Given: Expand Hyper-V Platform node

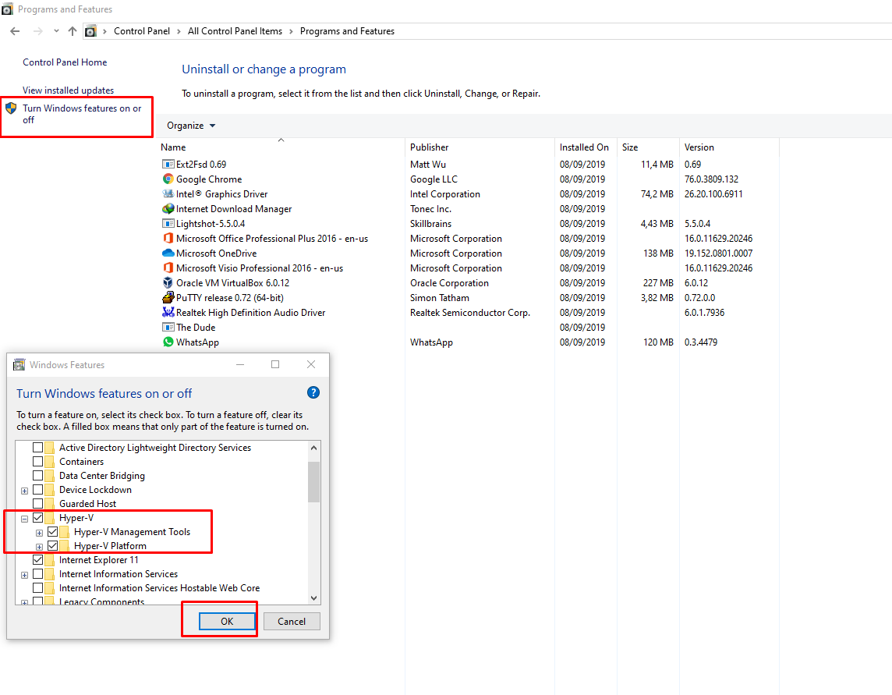Looking at the screenshot, I should (x=39, y=547).
